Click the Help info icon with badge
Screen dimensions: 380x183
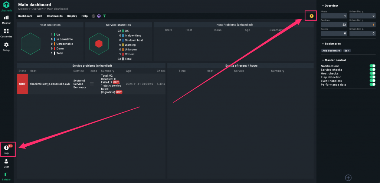click(x=6, y=149)
